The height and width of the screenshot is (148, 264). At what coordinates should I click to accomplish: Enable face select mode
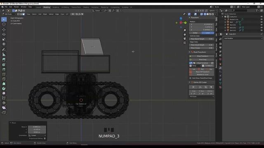click(x=24, y=14)
